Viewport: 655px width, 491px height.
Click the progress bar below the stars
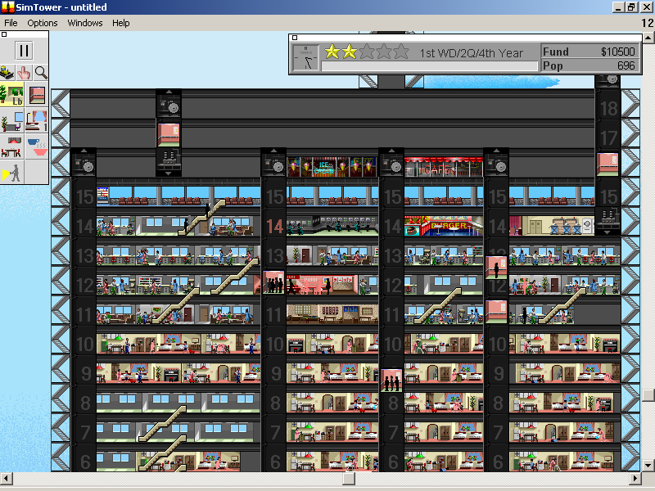429,66
